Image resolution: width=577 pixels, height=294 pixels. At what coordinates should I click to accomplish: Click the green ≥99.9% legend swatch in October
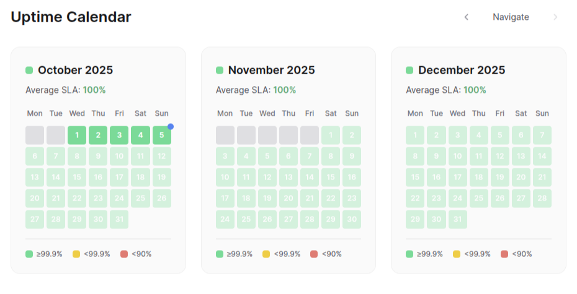coord(29,254)
